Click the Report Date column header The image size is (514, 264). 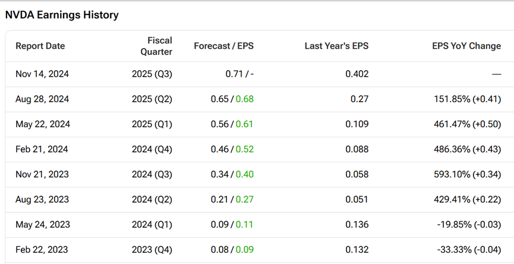[40, 46]
